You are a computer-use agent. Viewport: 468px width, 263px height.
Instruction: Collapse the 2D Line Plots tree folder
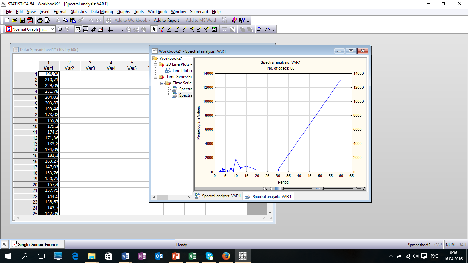pyautogui.click(x=155, y=64)
